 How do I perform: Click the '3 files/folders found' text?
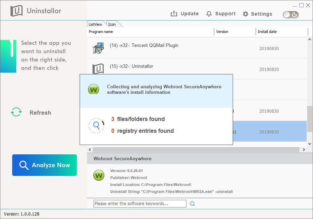(x=138, y=119)
